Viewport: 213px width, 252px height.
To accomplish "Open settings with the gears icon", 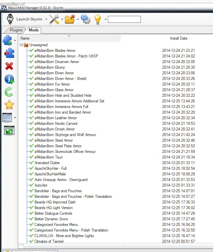I will coord(86,19).
